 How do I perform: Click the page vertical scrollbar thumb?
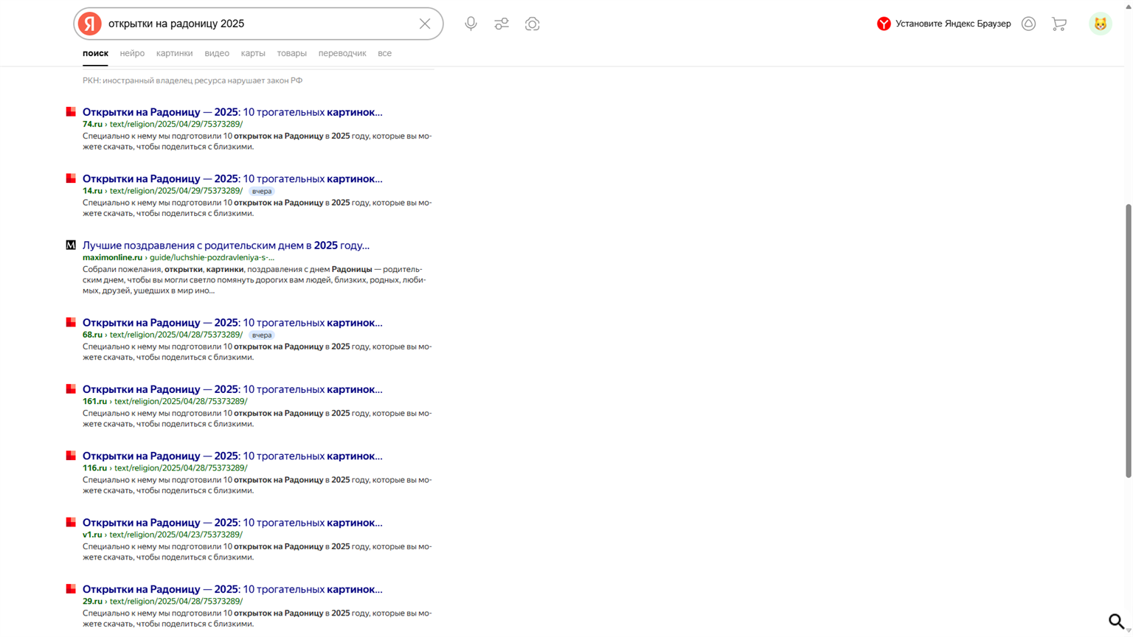pos(1128,341)
